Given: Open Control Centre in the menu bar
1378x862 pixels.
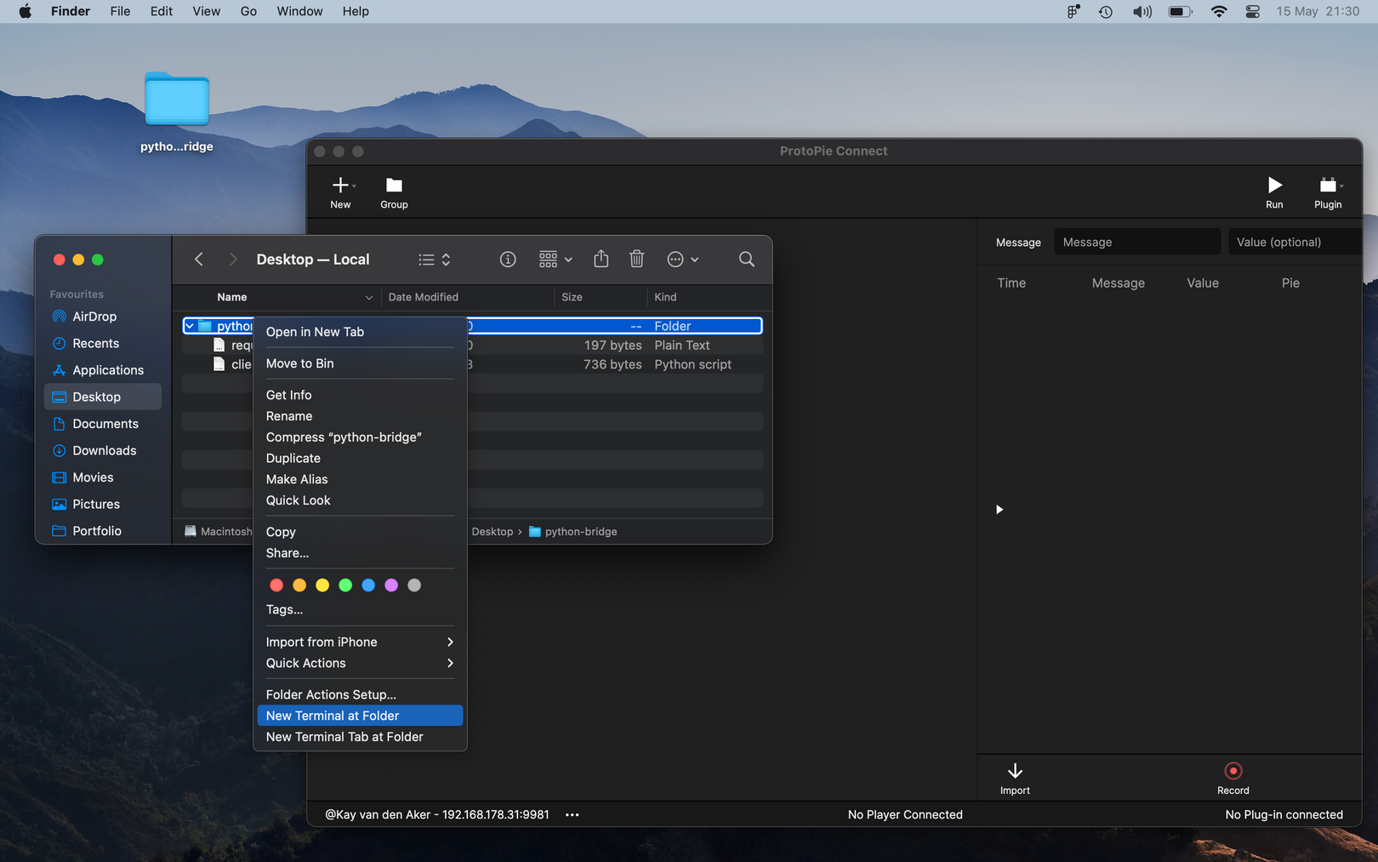Looking at the screenshot, I should click(x=1252, y=12).
